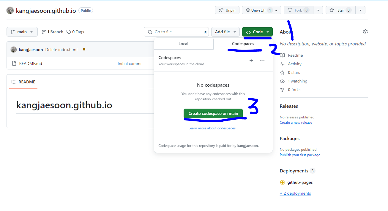Viewport: 388px width, 211px height.
Task: Open the Packages heading link
Action: click(290, 138)
